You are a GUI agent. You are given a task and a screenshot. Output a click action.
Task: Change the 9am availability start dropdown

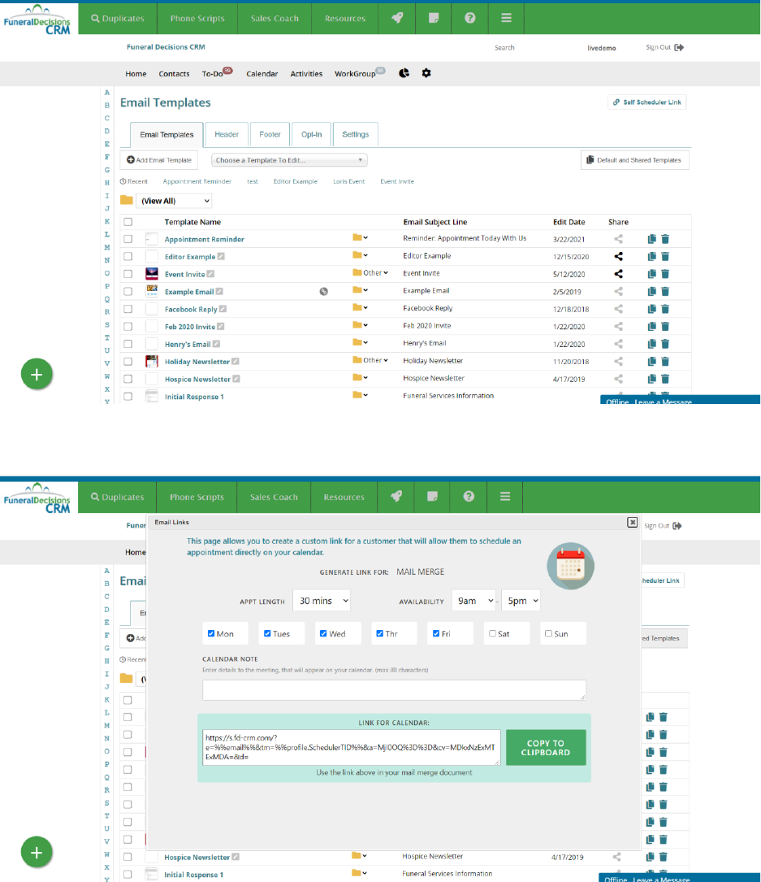(473, 601)
